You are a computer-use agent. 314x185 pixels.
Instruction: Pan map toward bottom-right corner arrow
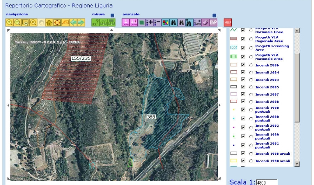click(219, 178)
